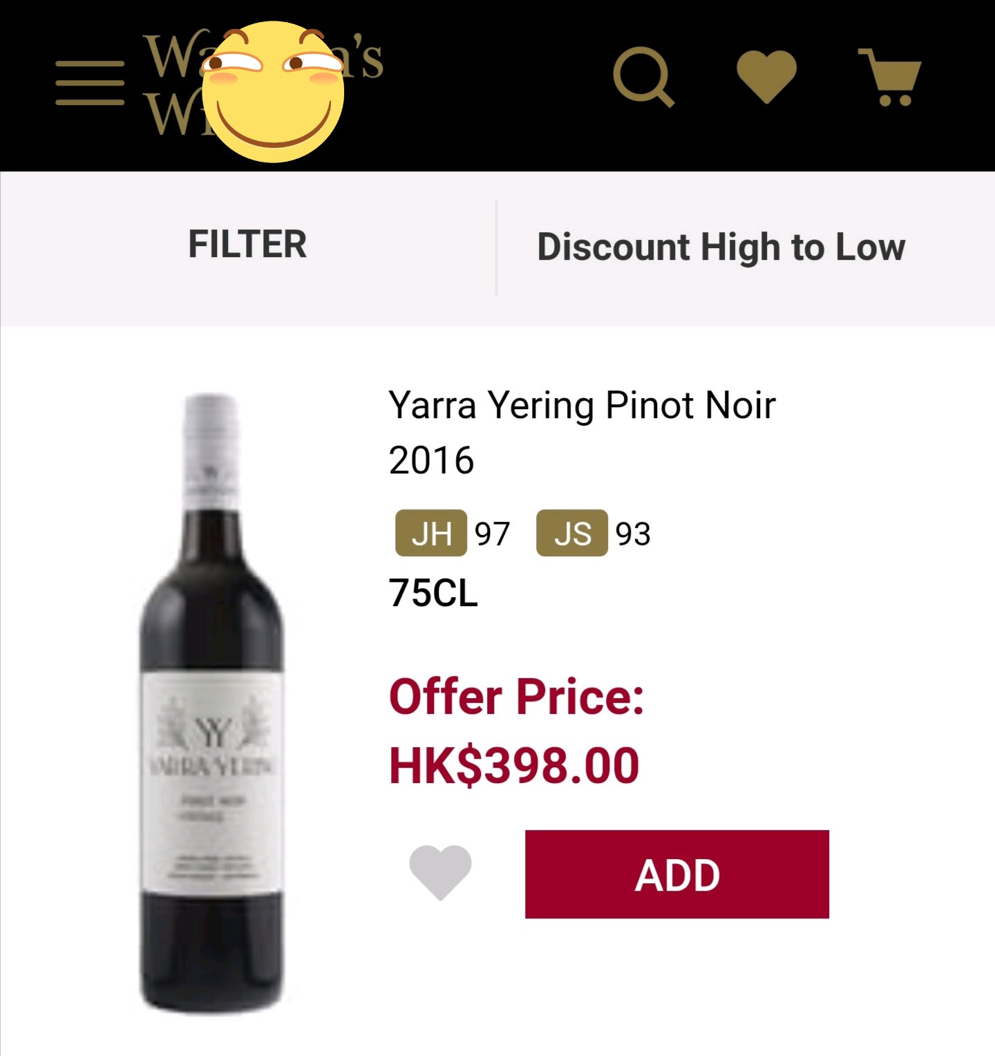Open the Discount High to Low sort dropdown
Screen dimensions: 995x1056
click(x=721, y=247)
